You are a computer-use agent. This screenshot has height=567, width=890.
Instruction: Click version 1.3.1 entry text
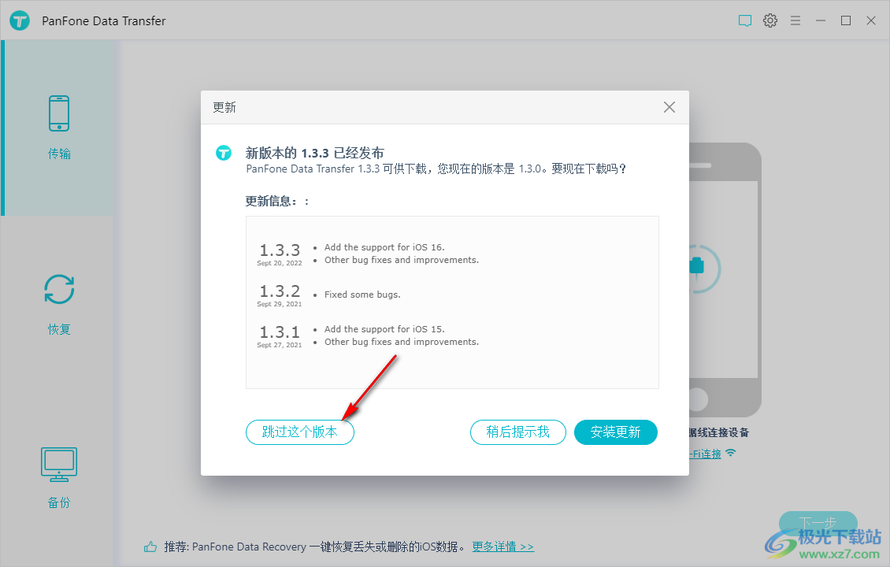280,332
